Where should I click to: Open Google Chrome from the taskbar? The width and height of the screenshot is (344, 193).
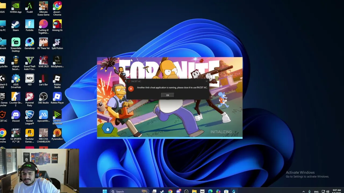[170, 191]
